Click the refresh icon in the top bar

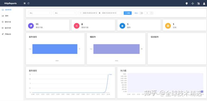click(x=28, y=3)
